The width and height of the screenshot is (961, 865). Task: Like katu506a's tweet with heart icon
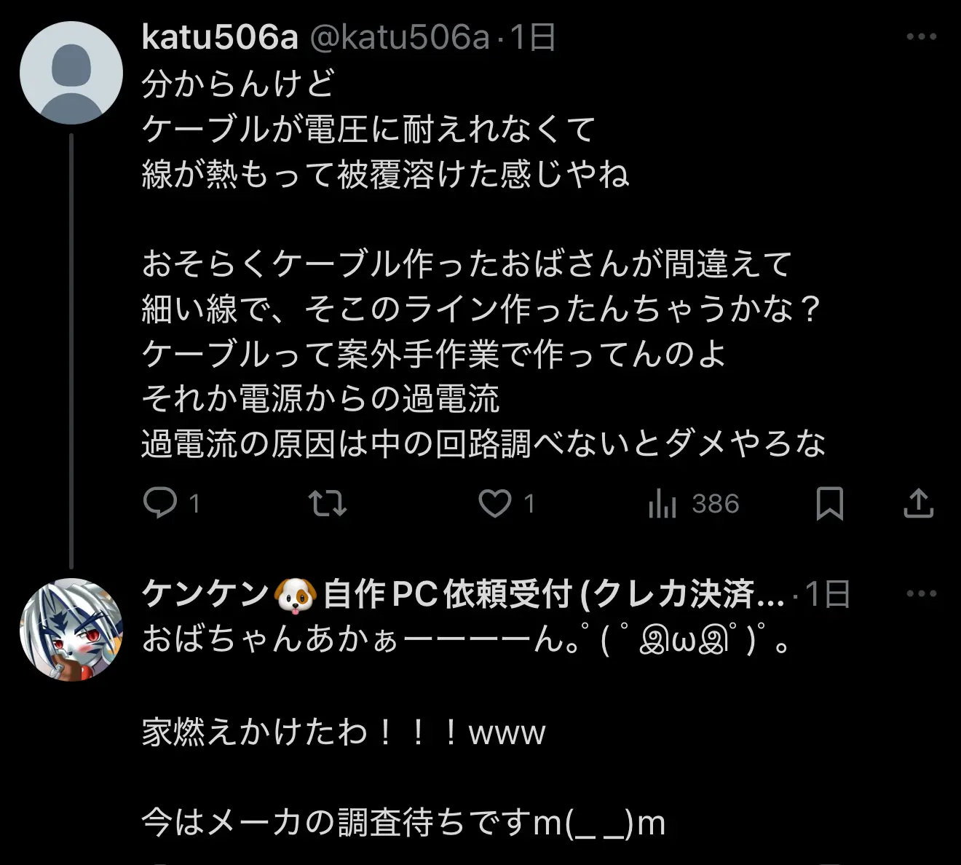495,503
